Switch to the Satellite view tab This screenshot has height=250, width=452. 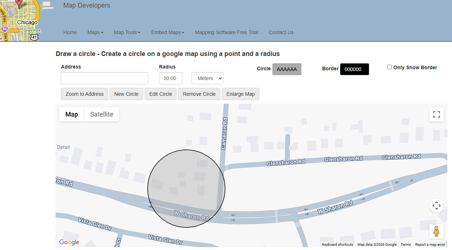pyautogui.click(x=102, y=114)
